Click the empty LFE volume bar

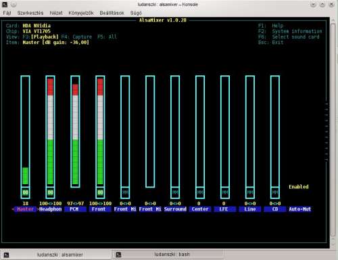[225, 131]
